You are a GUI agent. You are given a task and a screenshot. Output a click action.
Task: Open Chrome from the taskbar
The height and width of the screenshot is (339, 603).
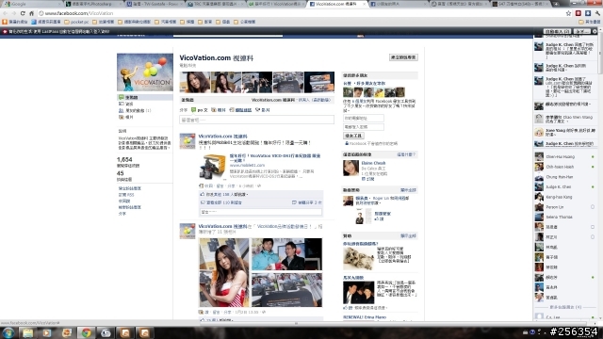point(86,332)
